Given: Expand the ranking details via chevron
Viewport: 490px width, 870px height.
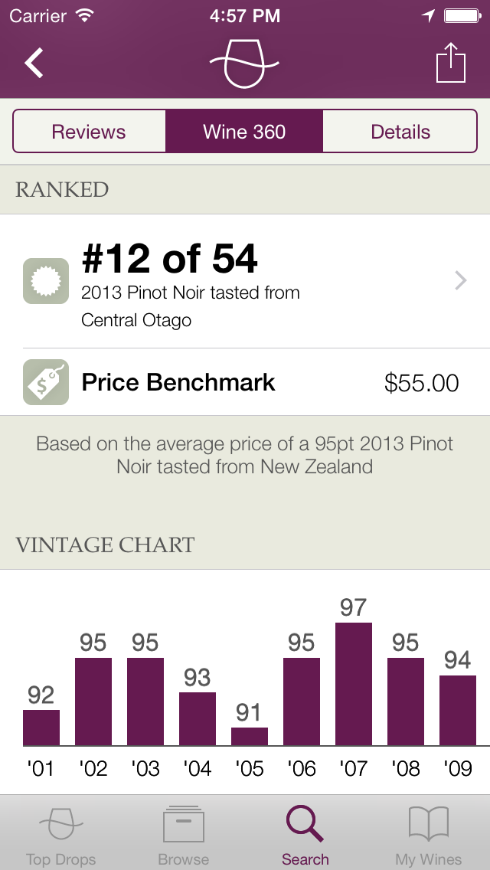Looking at the screenshot, I should (460, 280).
